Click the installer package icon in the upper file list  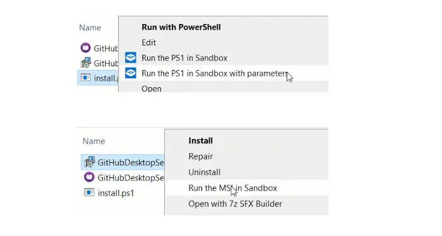(85, 62)
